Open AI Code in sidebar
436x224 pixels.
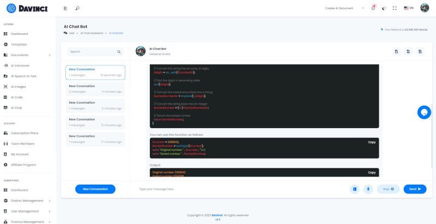[17, 97]
